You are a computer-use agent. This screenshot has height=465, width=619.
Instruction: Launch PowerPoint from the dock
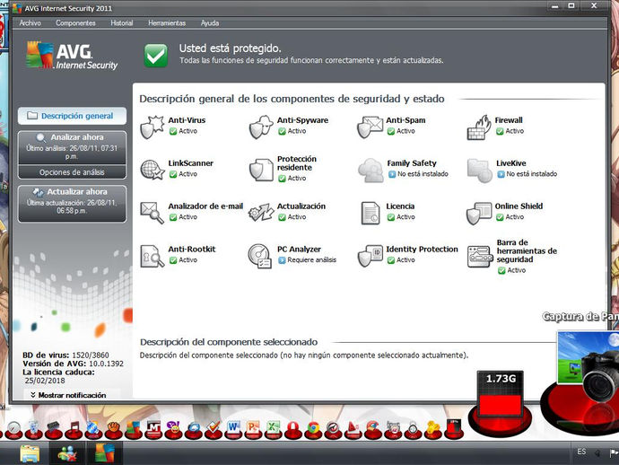coord(253,430)
